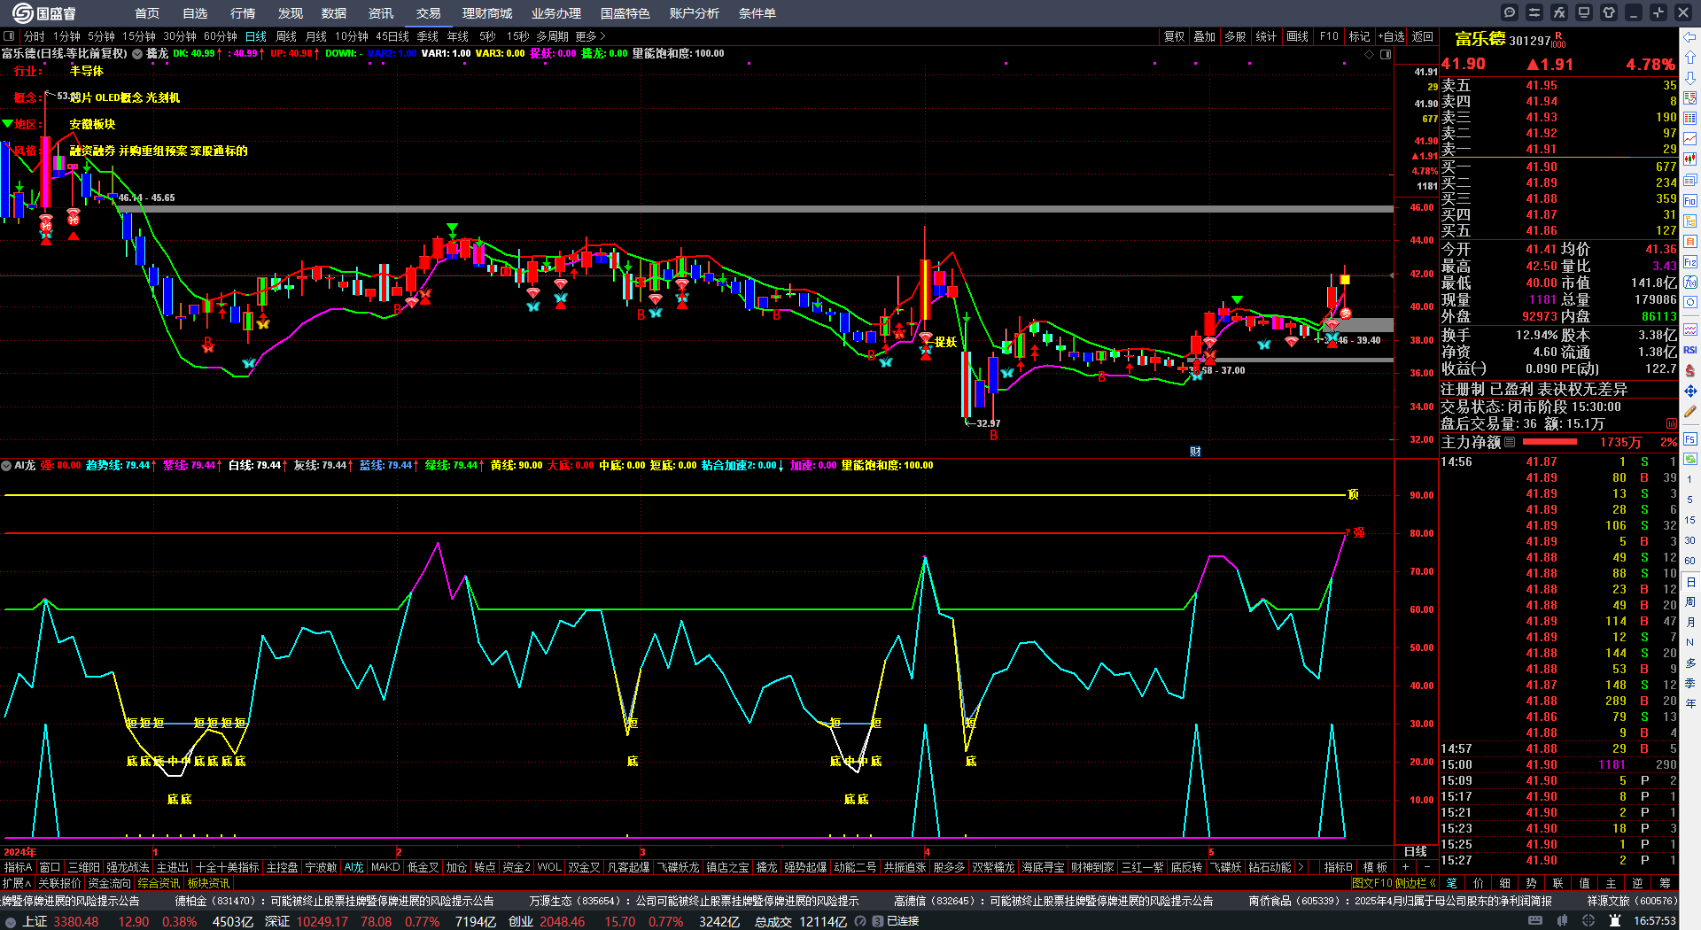1701x930 pixels.
Task: Click the crosshair target icon in status bar
Action: 1589,921
